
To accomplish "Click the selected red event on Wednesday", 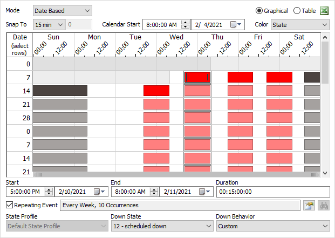I will [x=197, y=77].
